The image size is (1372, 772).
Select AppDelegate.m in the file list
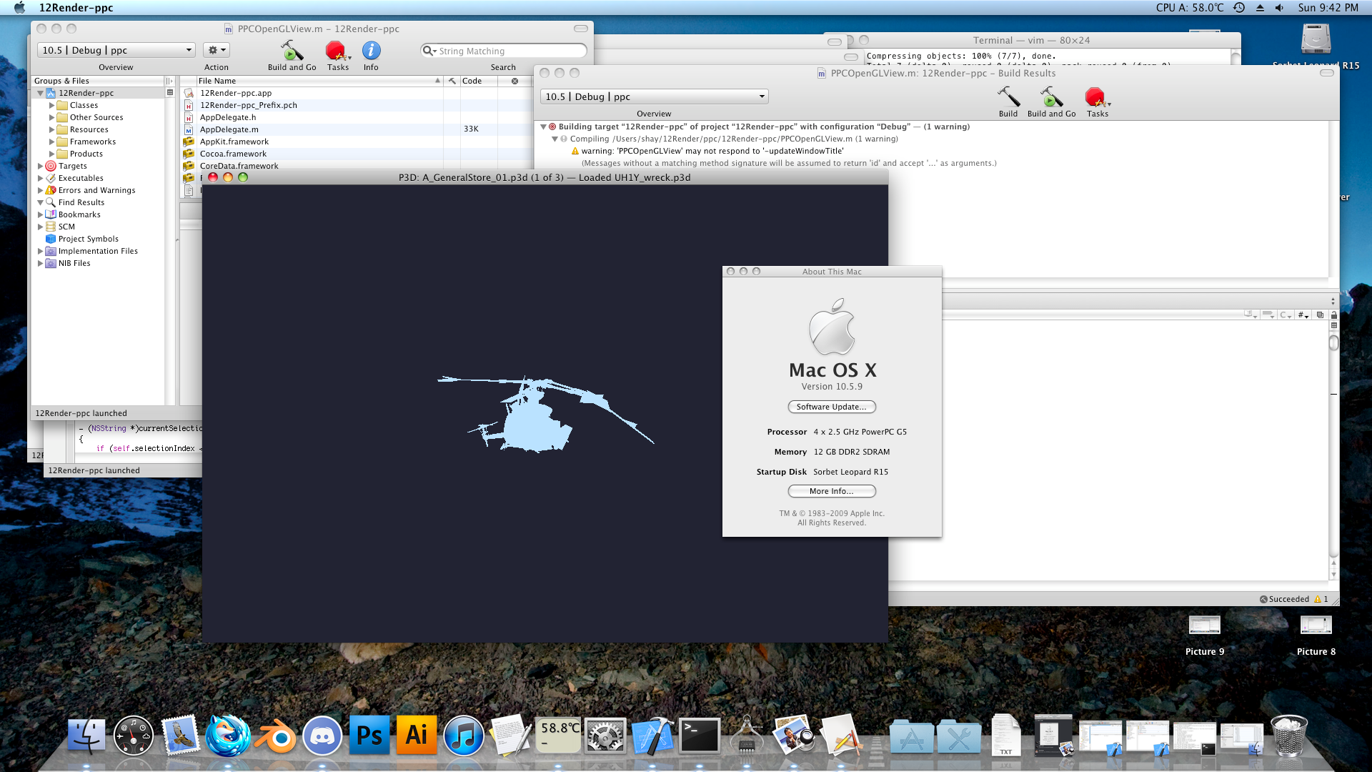tap(229, 129)
